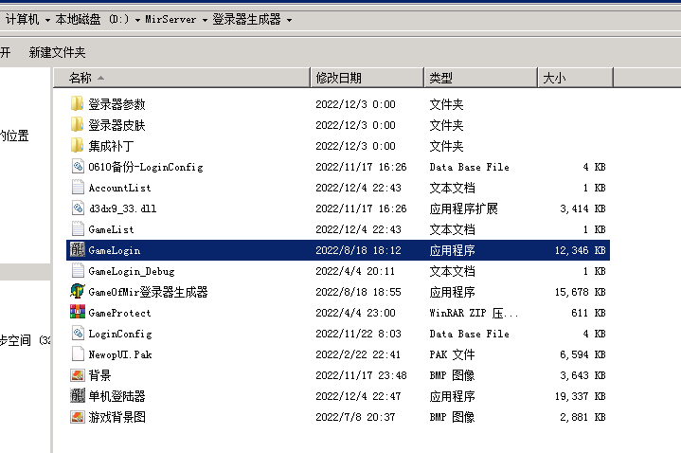Image resolution: width=681 pixels, height=453 pixels.
Task: Select file name 背景
Action: tap(99, 375)
